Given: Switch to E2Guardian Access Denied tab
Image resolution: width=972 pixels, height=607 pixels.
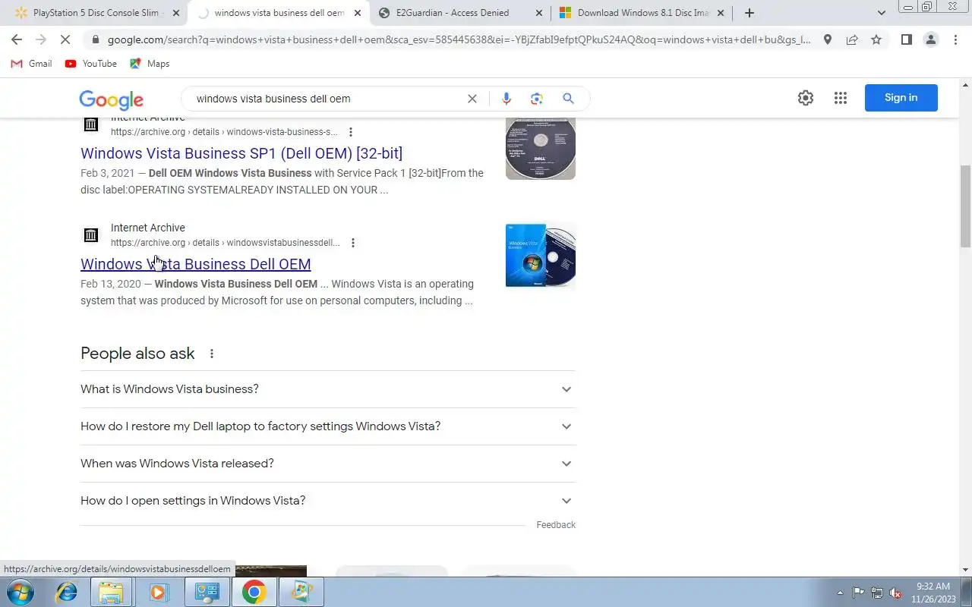Looking at the screenshot, I should point(461,13).
